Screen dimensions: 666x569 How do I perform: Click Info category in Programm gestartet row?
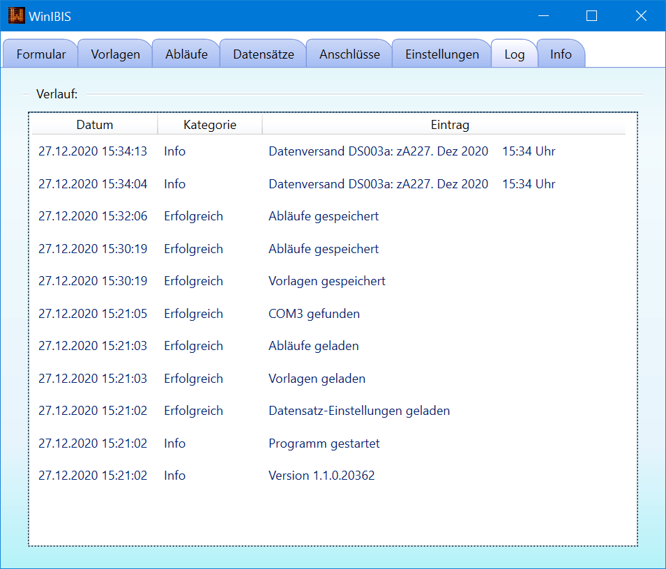click(174, 443)
